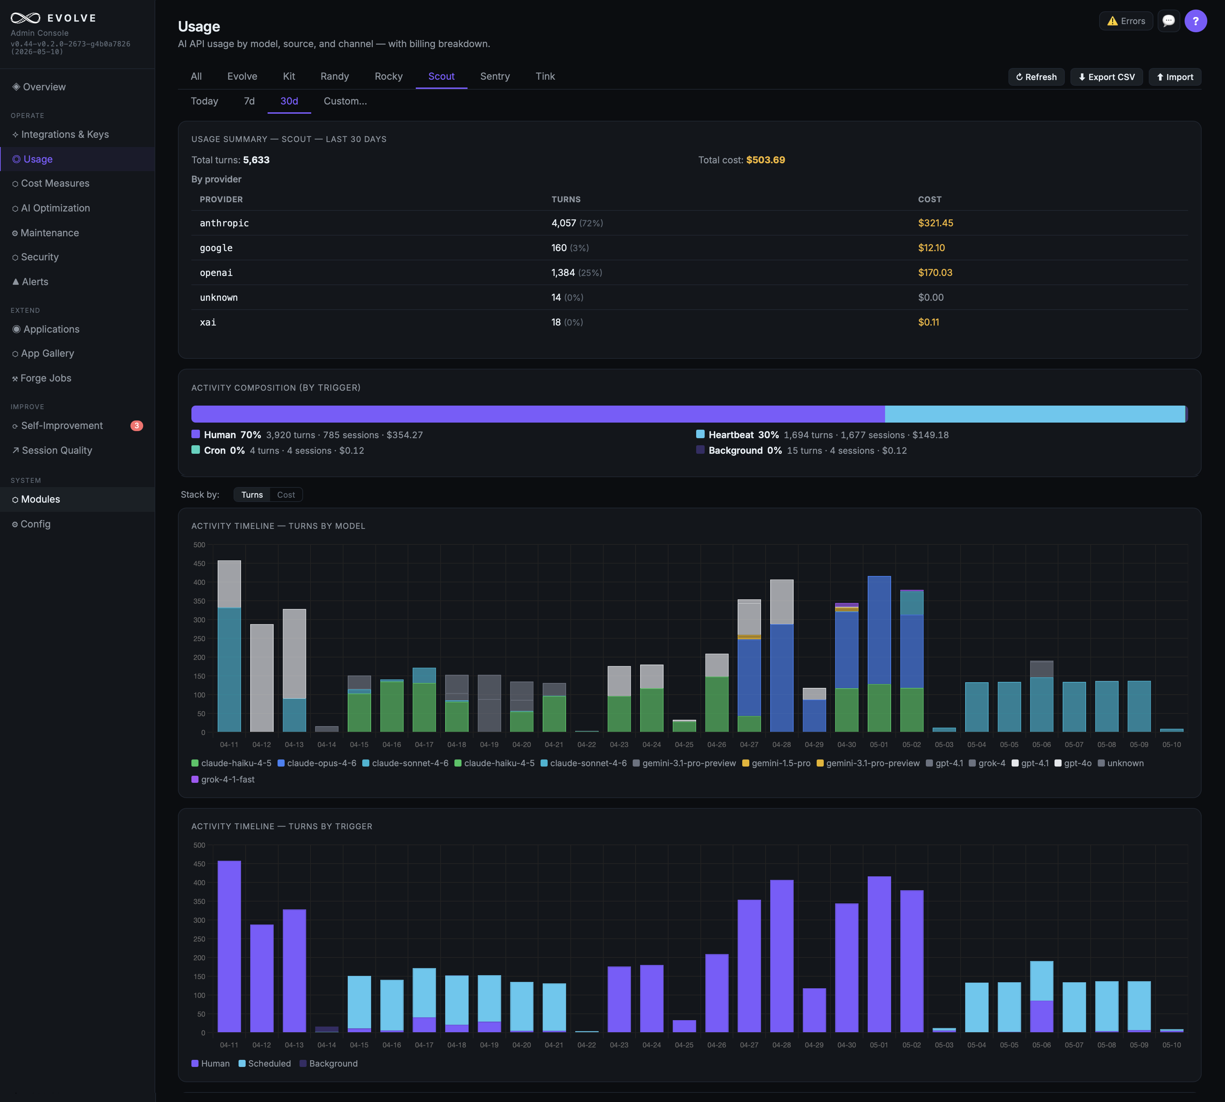
Task: Click the 04-28 bar in turns by model chart
Action: [x=782, y=656]
